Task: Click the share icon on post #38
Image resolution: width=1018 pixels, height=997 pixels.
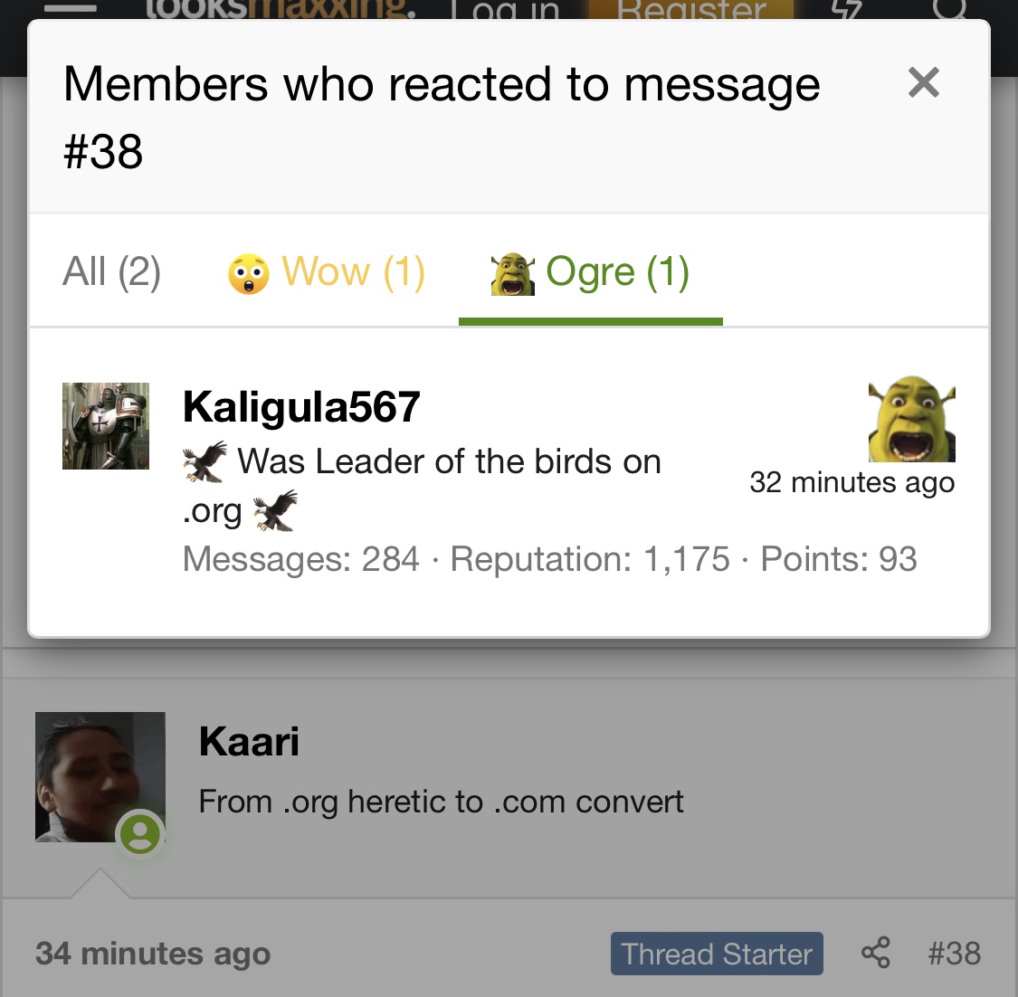Action: (x=875, y=953)
